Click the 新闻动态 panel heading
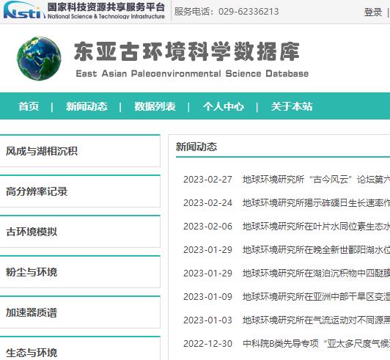The height and width of the screenshot is (360, 390). tap(196, 147)
